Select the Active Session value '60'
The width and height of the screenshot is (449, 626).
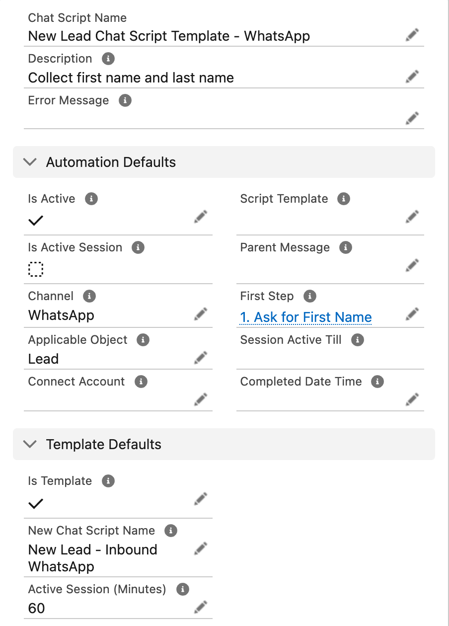37,608
